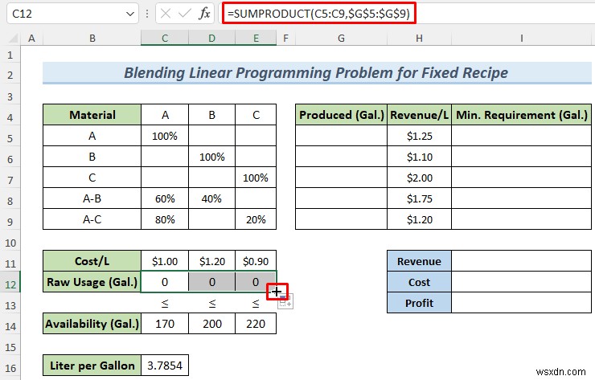Click the Cost label in summary table
595x380 pixels.
(x=419, y=282)
